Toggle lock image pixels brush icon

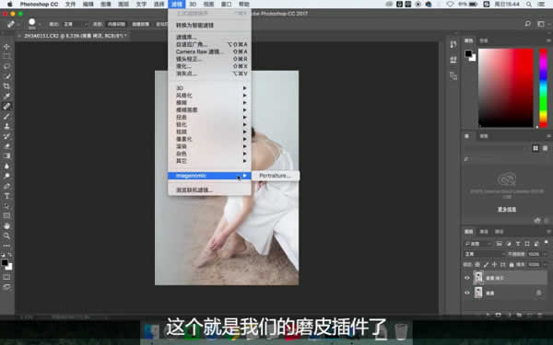click(486, 264)
